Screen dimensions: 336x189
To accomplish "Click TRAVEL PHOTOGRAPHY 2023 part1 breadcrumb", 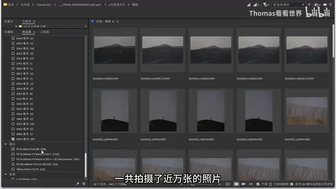I will coord(80,4).
